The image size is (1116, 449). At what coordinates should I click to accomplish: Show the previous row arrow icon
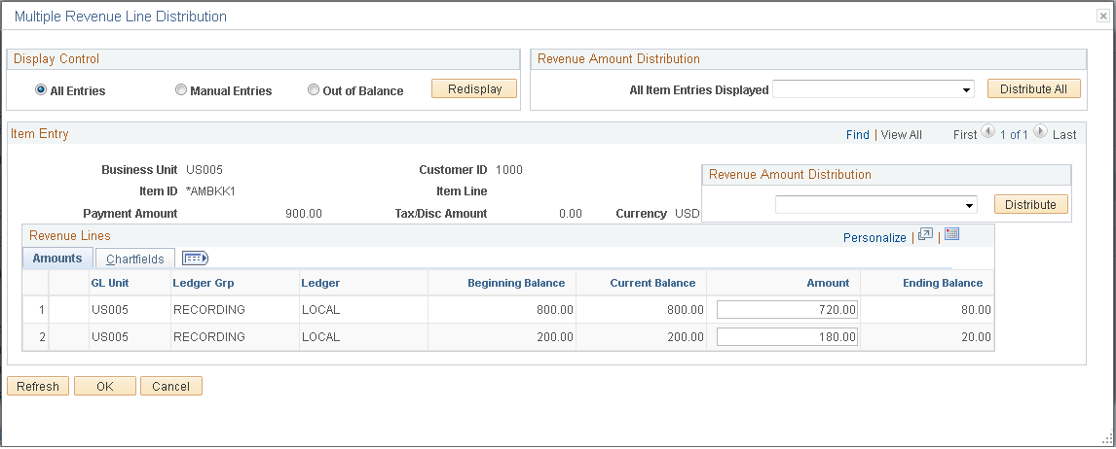(x=987, y=131)
